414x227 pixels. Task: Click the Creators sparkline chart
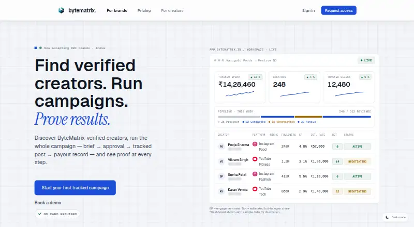point(294,94)
